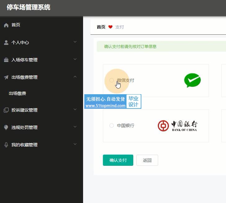Click the microphone icon beside 我的收藏管理
This screenshot has height=203, width=226.
(6, 145)
